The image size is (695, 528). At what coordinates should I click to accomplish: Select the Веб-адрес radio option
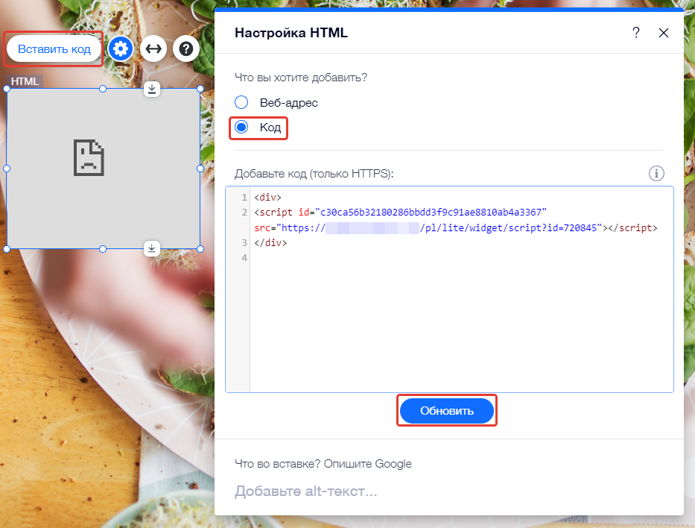pos(241,102)
